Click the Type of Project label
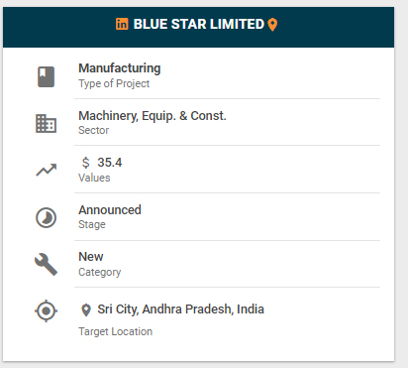 tap(114, 84)
